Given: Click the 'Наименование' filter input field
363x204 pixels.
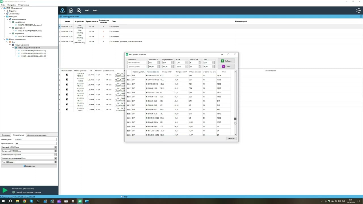Looking at the screenshot, I should 137,63.
